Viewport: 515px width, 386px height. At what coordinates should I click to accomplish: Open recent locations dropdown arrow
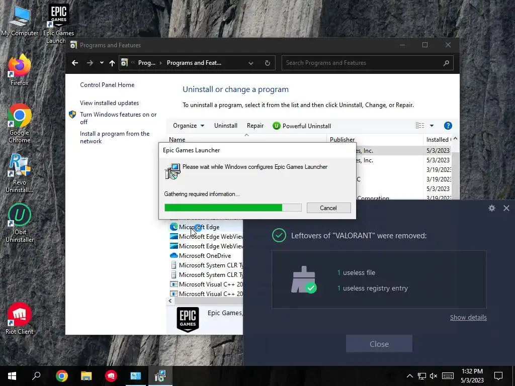[102, 63]
